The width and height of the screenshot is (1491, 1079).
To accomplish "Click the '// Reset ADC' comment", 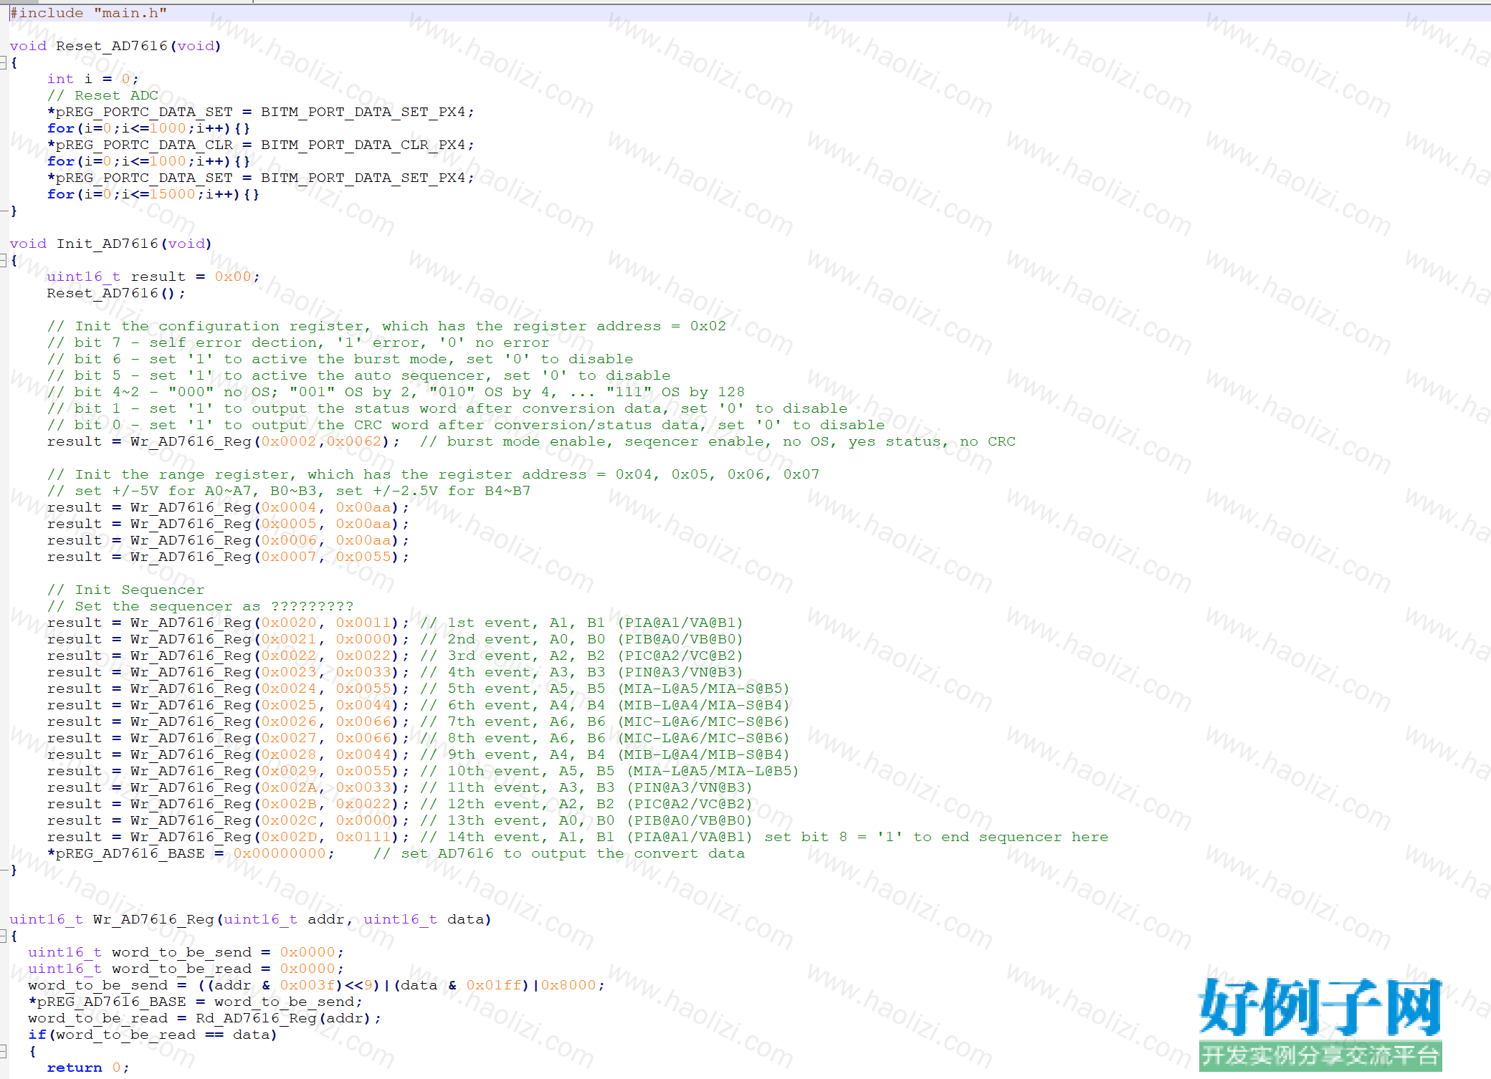I will [103, 95].
